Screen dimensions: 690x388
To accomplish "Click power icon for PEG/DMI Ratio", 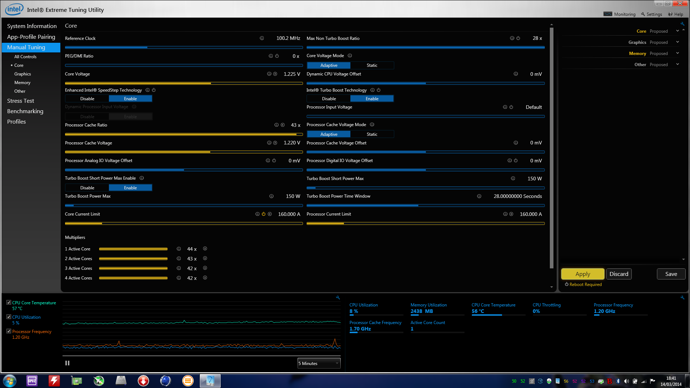I will pyautogui.click(x=277, y=56).
